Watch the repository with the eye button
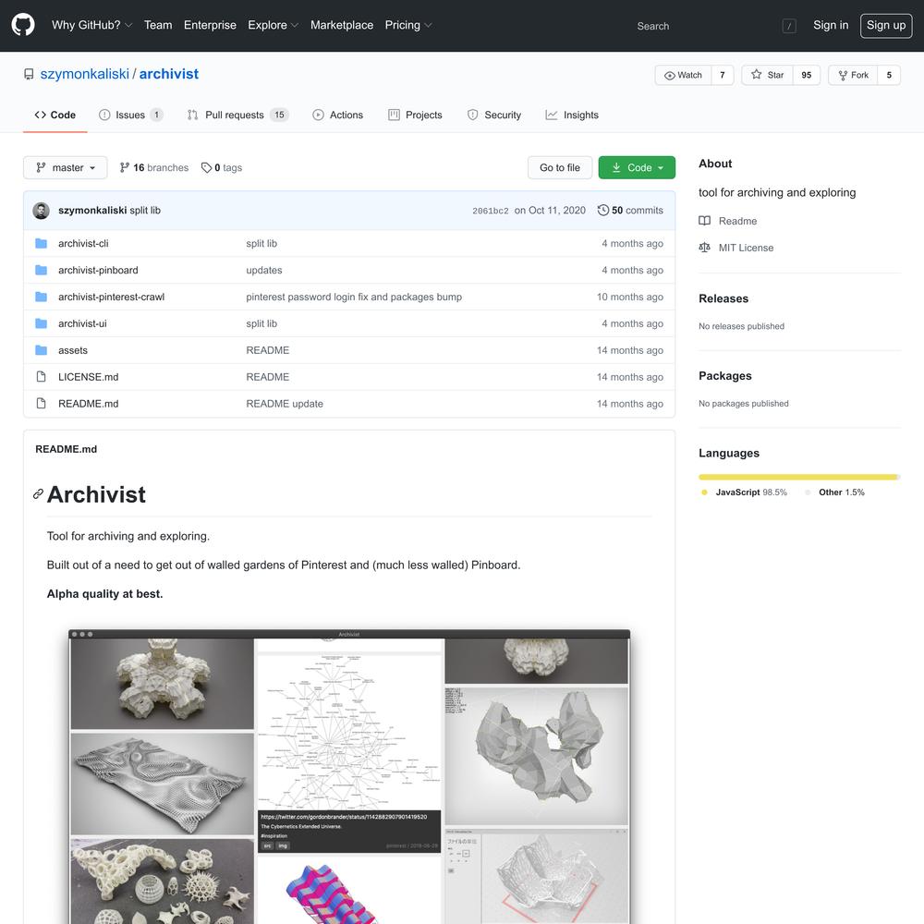The width and height of the screenshot is (924, 924). [x=683, y=75]
